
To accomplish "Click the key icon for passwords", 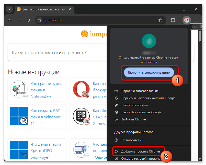I will point(116,91).
